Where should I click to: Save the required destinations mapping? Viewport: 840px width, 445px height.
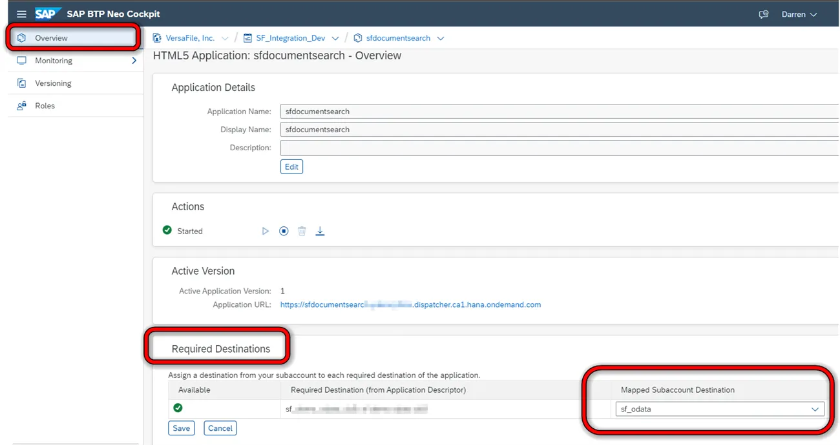[182, 428]
